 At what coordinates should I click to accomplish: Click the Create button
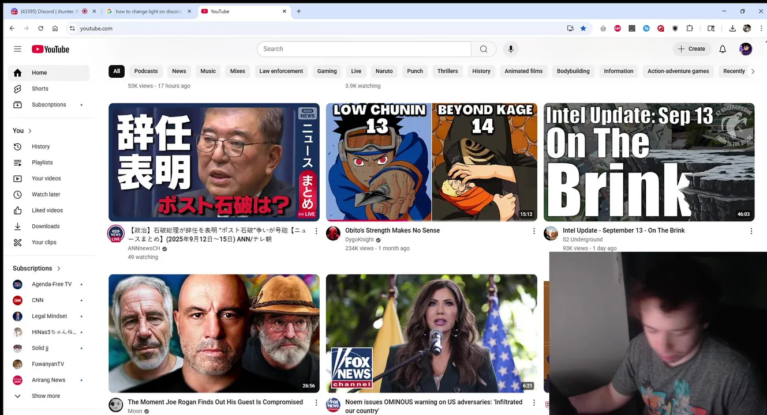tap(691, 49)
